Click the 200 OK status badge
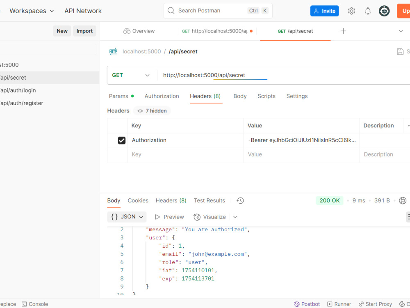This screenshot has height=308, width=410. pos(330,201)
